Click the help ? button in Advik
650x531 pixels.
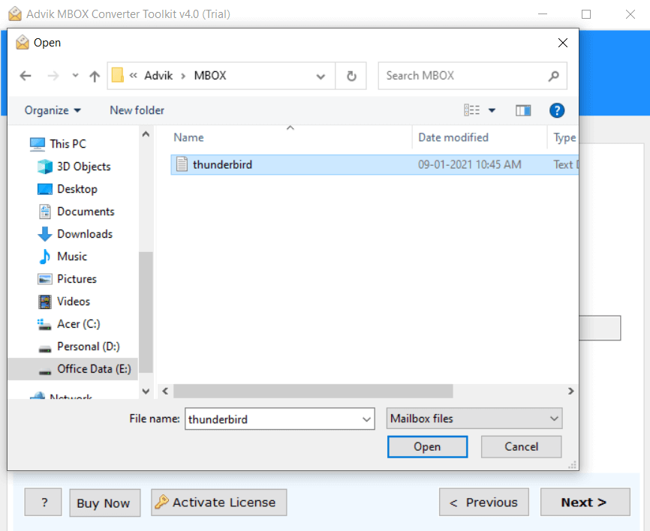click(43, 502)
